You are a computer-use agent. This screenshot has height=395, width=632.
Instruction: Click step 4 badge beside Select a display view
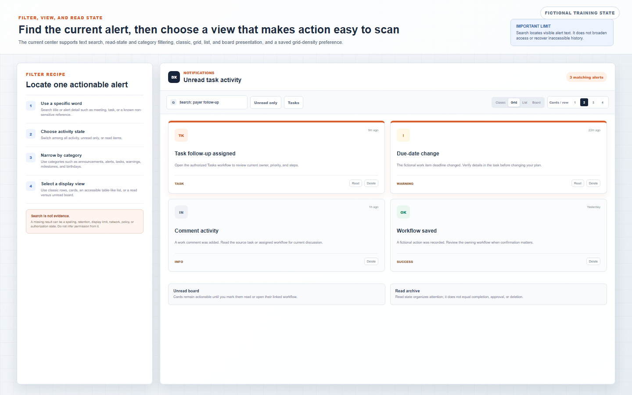coord(31,186)
